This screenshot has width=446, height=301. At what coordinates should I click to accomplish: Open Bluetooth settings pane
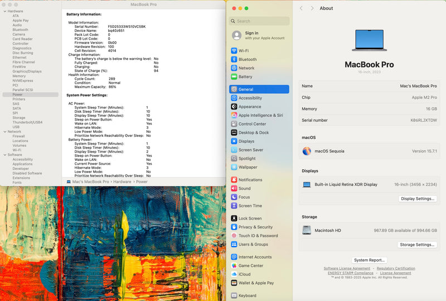coord(248,59)
